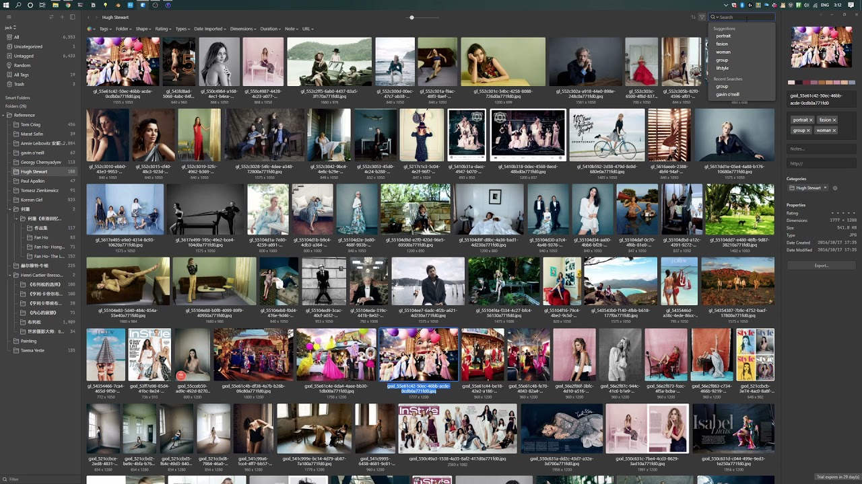Open Task View in the taskbar
This screenshot has width=862, height=484.
click(x=42, y=5)
